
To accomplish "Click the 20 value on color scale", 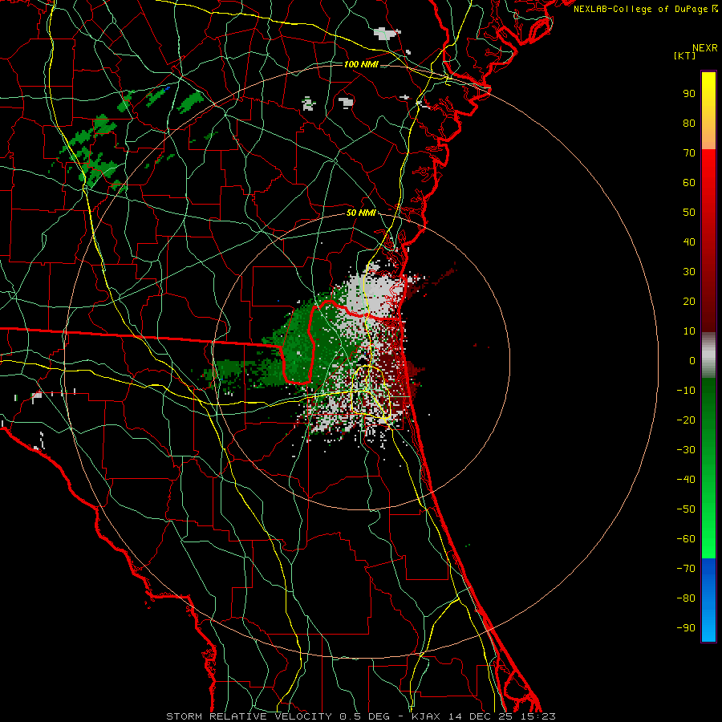I will coord(689,301).
